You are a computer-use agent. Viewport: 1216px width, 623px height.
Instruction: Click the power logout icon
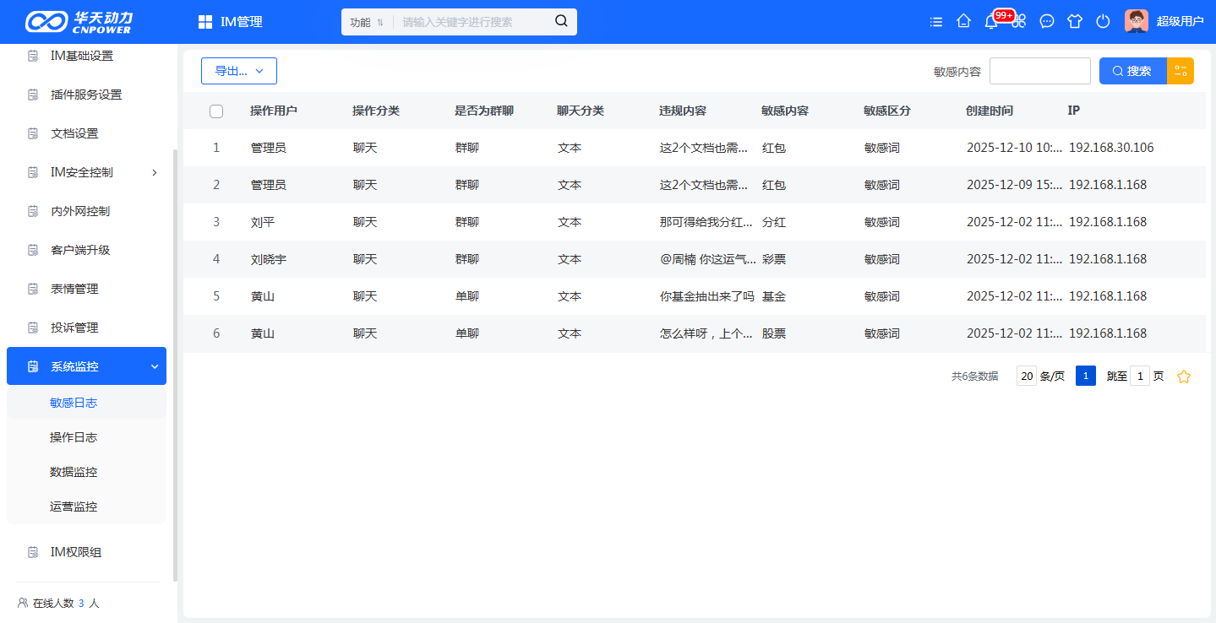pos(1103,22)
